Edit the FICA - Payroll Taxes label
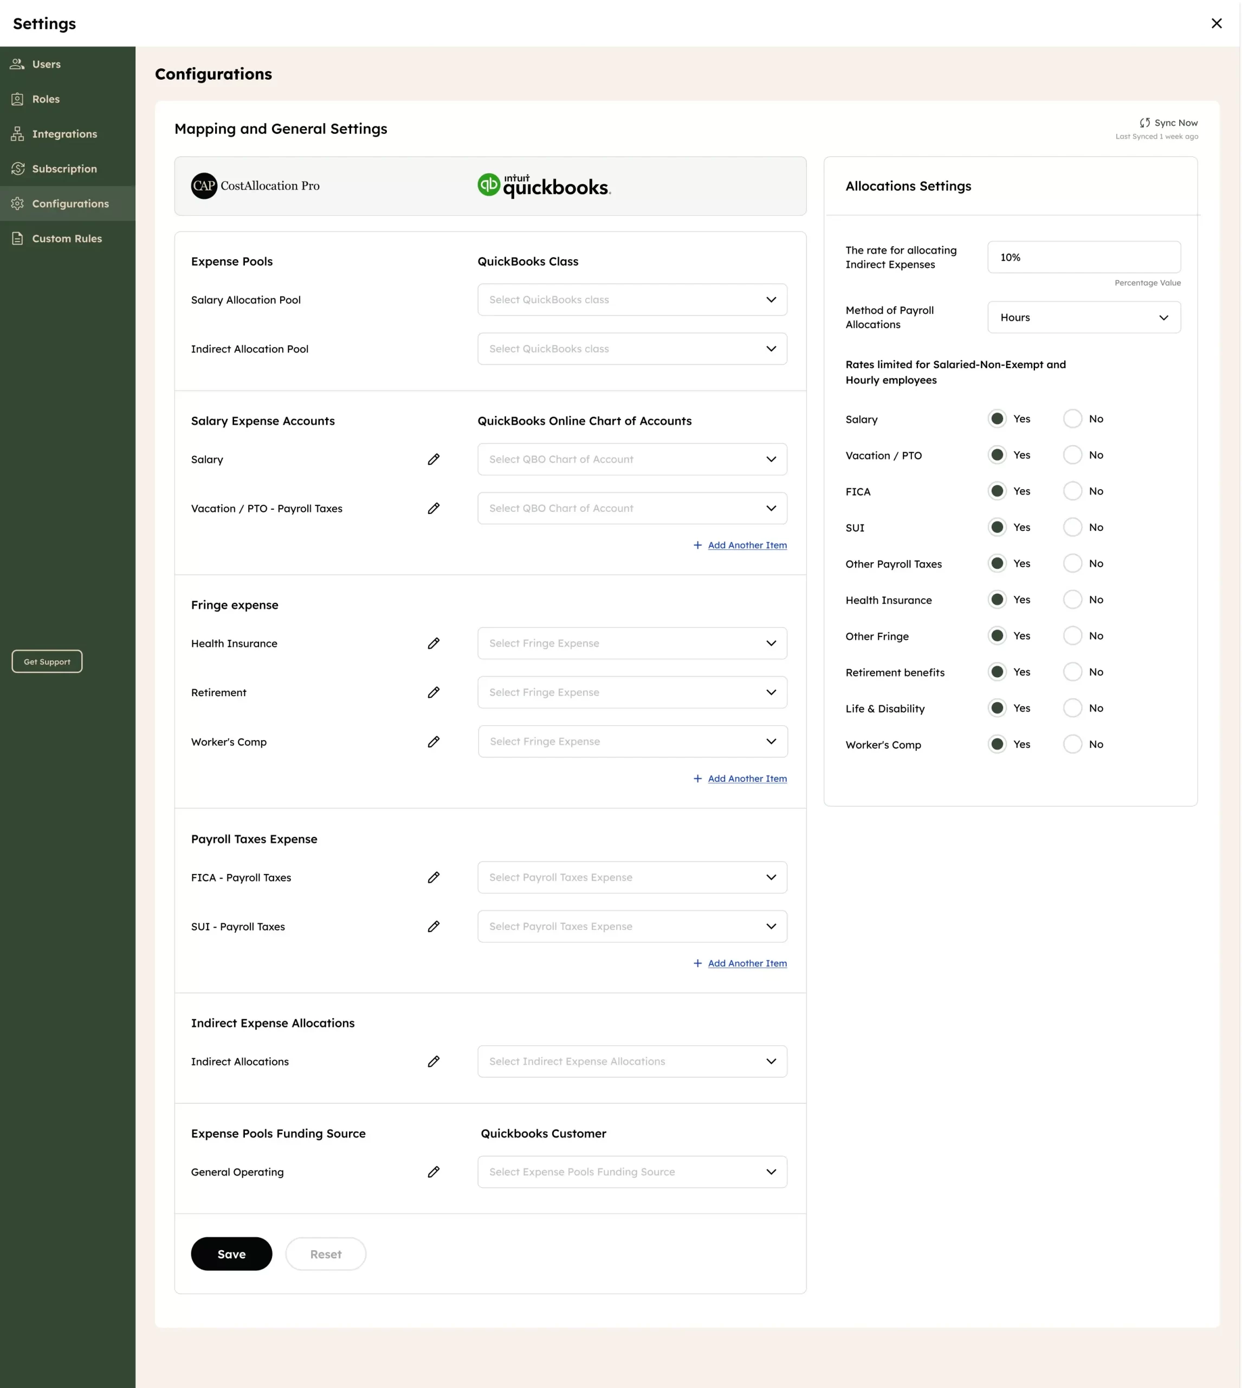 click(434, 877)
